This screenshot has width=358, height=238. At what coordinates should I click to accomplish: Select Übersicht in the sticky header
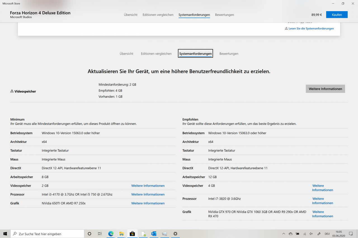131,15
